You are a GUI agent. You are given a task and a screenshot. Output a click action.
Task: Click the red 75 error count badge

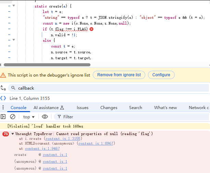[x=5, y=134]
